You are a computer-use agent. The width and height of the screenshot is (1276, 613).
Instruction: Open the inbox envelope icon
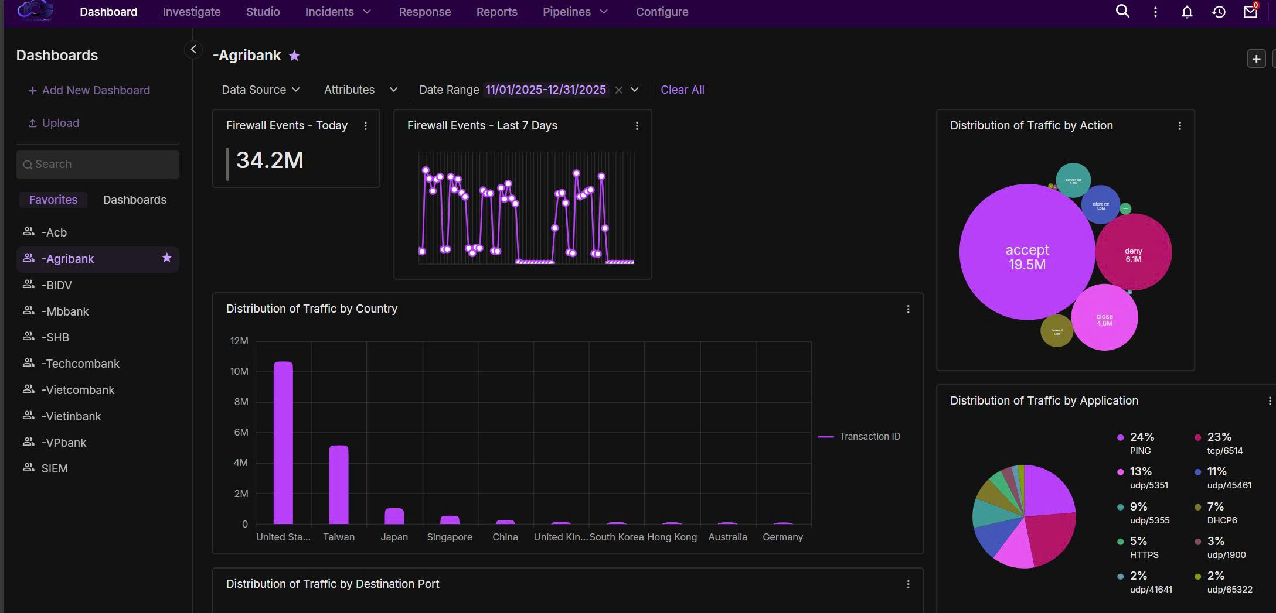point(1250,12)
